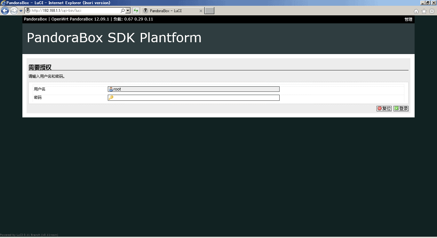
Task: Focus the 密码 password field
Action: point(194,98)
